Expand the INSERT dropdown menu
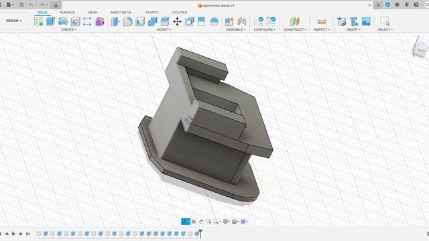This screenshot has height=241, width=429. pos(353,29)
